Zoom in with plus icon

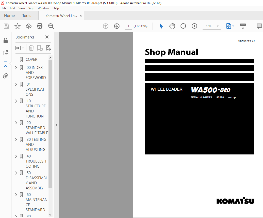[x=194, y=26]
